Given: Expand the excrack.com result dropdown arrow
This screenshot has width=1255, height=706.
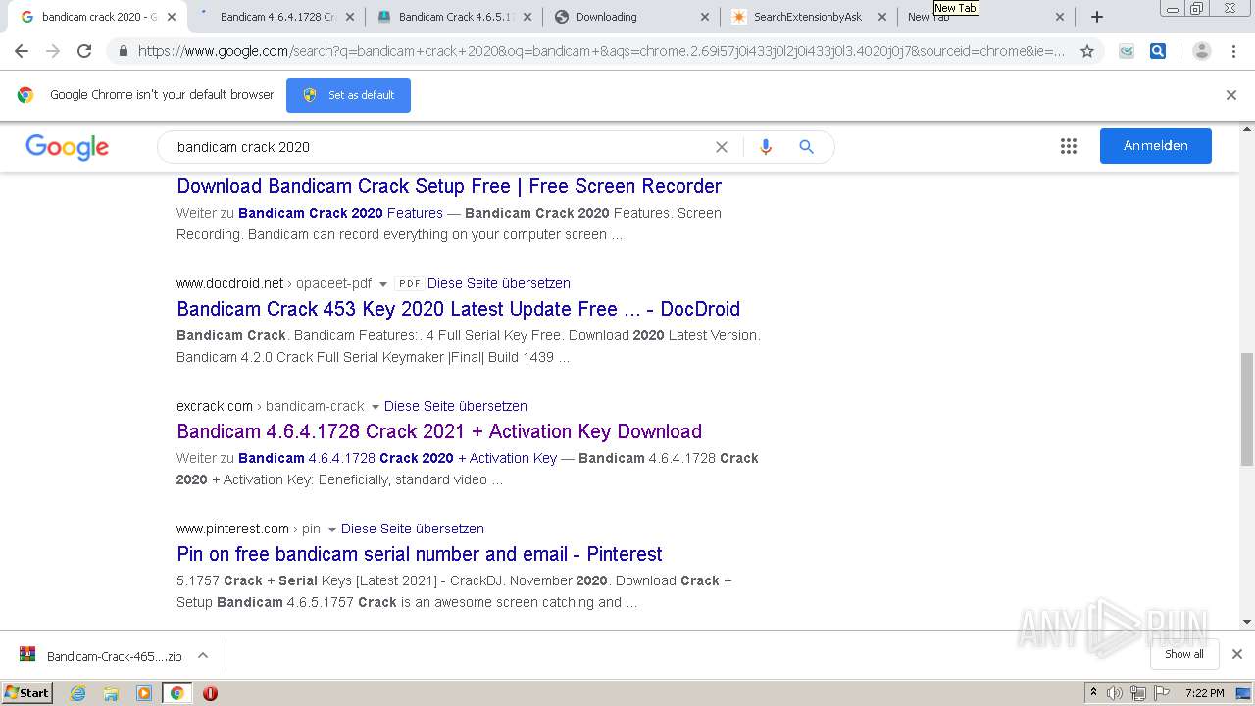Looking at the screenshot, I should 375,407.
